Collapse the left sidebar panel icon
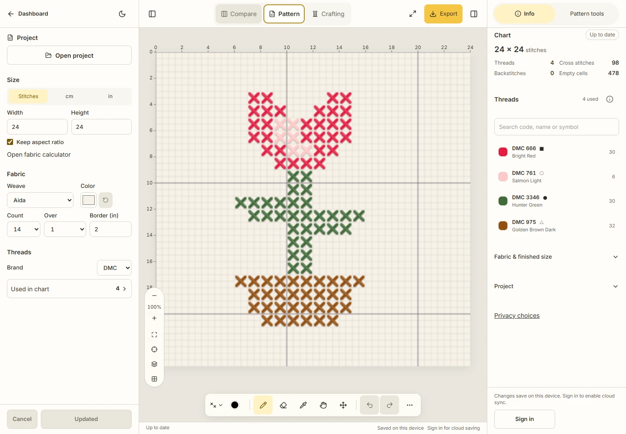 [x=152, y=14]
